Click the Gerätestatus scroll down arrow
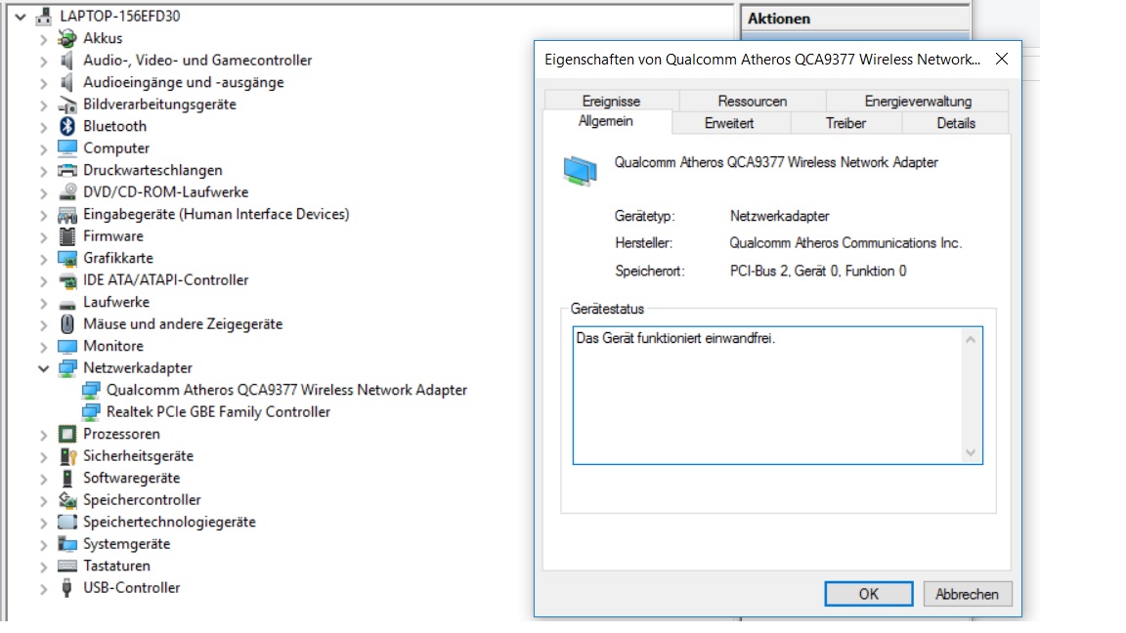Screen dimensions: 1126x633 coord(971,453)
